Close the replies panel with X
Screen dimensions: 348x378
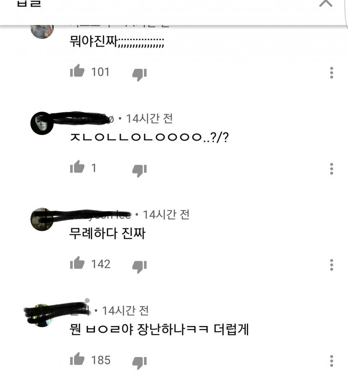click(326, 3)
